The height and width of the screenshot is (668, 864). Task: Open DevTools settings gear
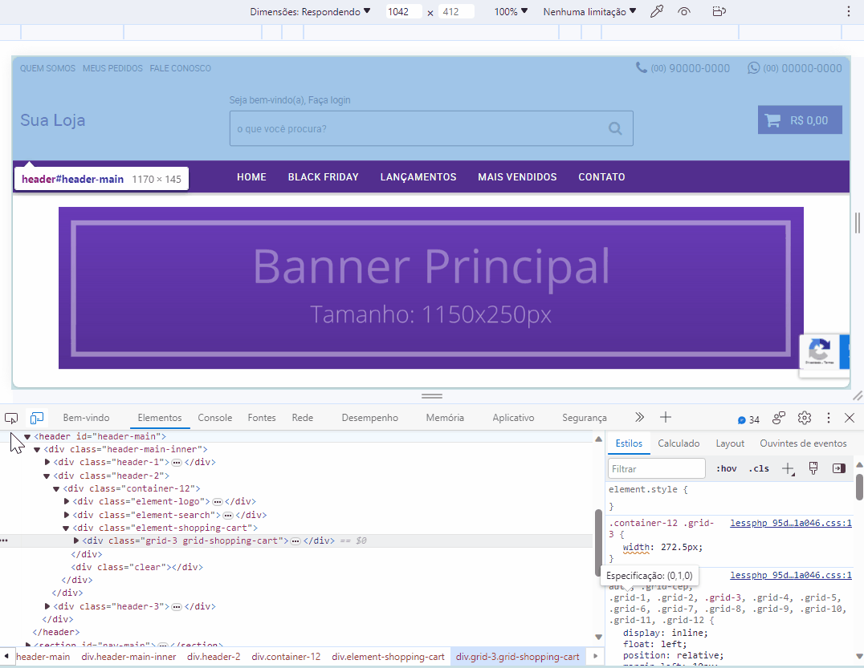(805, 418)
